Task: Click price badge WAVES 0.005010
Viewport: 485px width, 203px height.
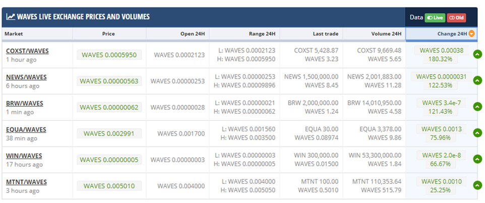Action: (109, 186)
